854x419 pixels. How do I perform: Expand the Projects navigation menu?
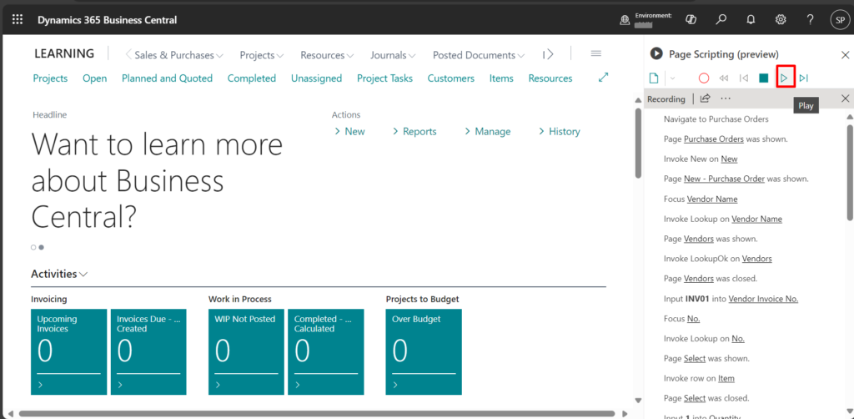(x=261, y=55)
